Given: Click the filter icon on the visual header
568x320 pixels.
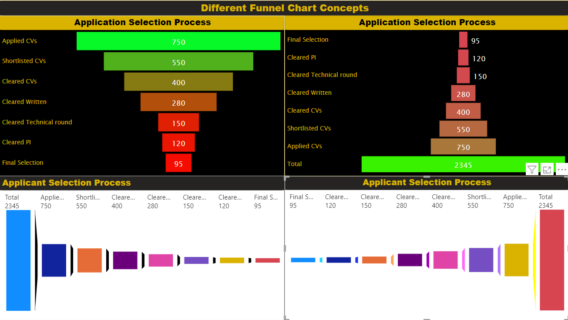Looking at the screenshot, I should tap(532, 170).
